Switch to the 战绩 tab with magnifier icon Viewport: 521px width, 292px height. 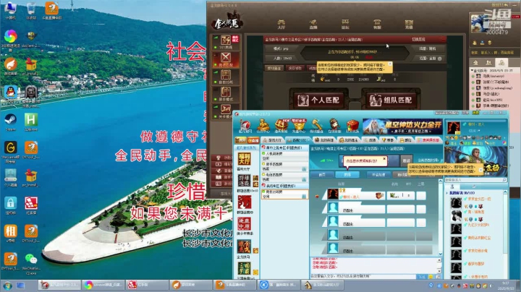coord(370,140)
